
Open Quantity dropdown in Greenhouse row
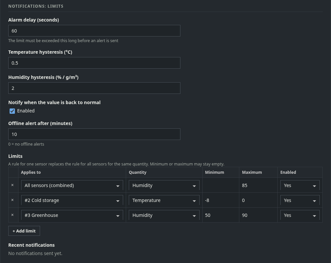(164, 215)
